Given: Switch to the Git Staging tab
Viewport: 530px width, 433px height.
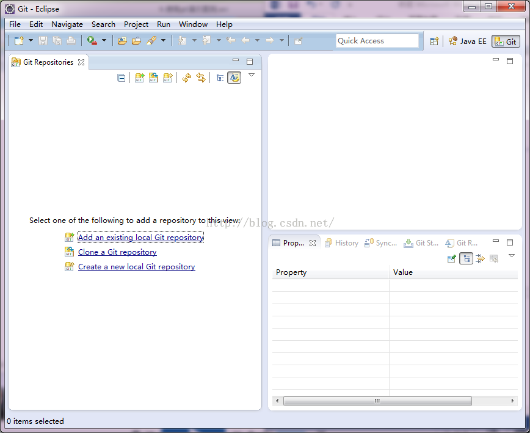Looking at the screenshot, I should click(421, 243).
